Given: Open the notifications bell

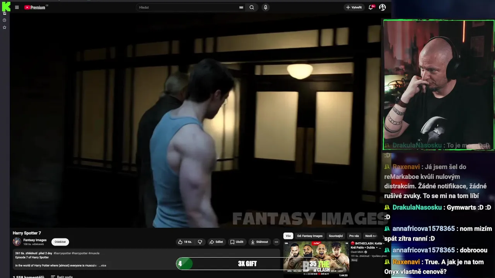Looking at the screenshot, I should point(371,7).
